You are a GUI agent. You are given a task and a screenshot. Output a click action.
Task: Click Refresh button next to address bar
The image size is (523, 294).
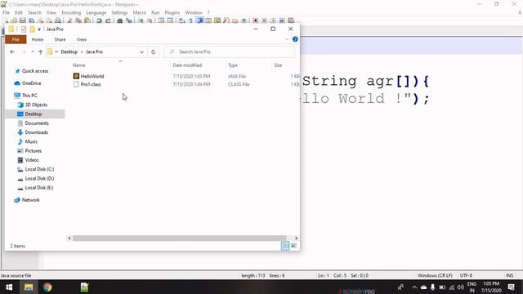[153, 52]
